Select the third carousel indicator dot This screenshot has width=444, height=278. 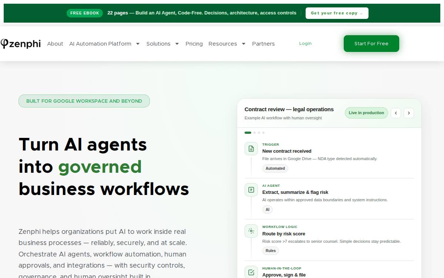[x=259, y=133]
